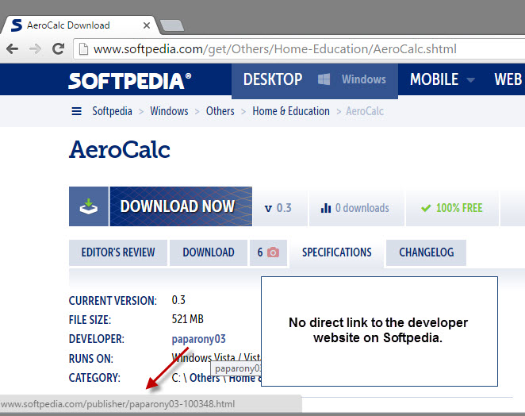Click the RUNS ON label
This screenshot has height=416, width=525.
(91, 359)
